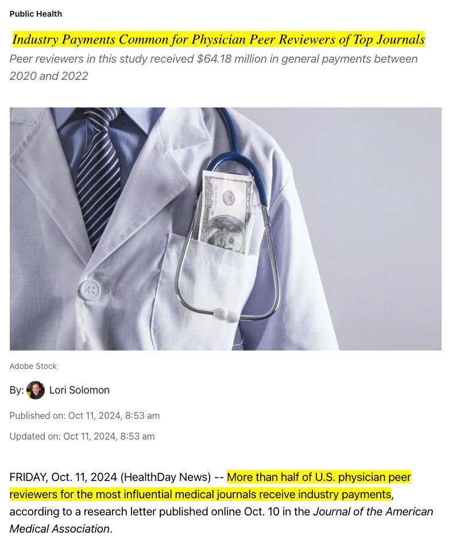The image size is (452, 543).
Task: Open author page for Lori Solomon
Action: [79, 390]
